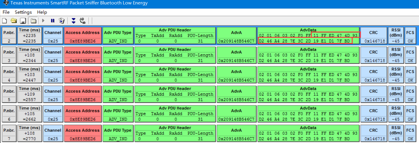The height and width of the screenshot is (143, 419).
Task: Select the P.nbr. cell of packet 3
Action: pos(9,55)
